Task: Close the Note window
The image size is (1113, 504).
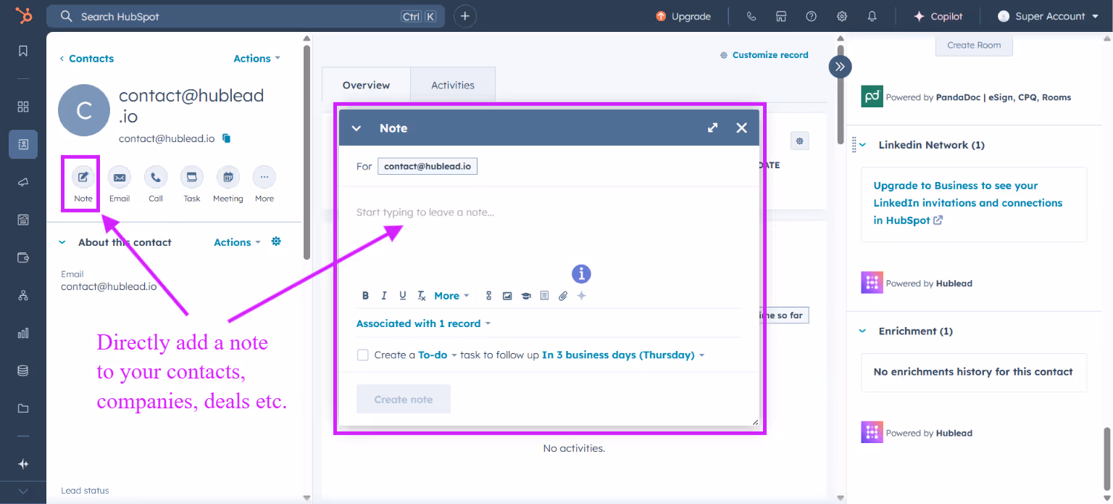Action: [x=741, y=128]
